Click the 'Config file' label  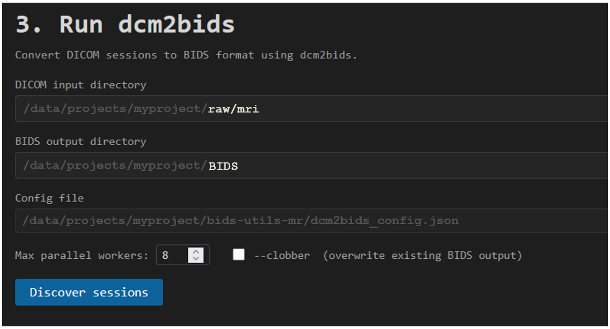coord(49,198)
